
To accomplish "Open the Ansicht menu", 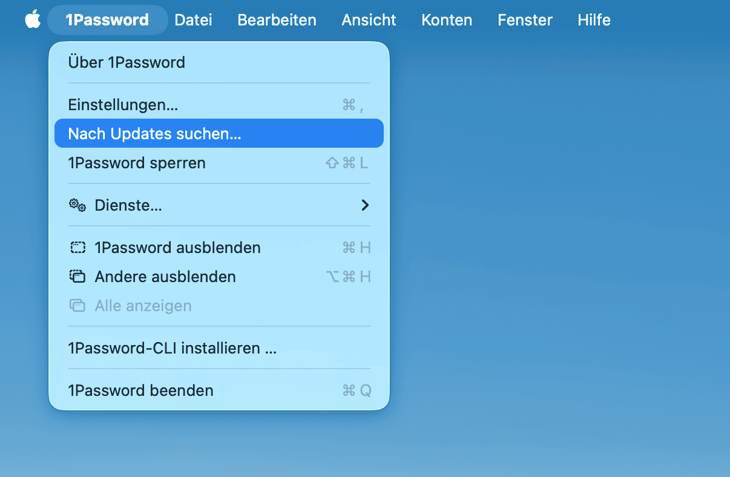I will 369,19.
